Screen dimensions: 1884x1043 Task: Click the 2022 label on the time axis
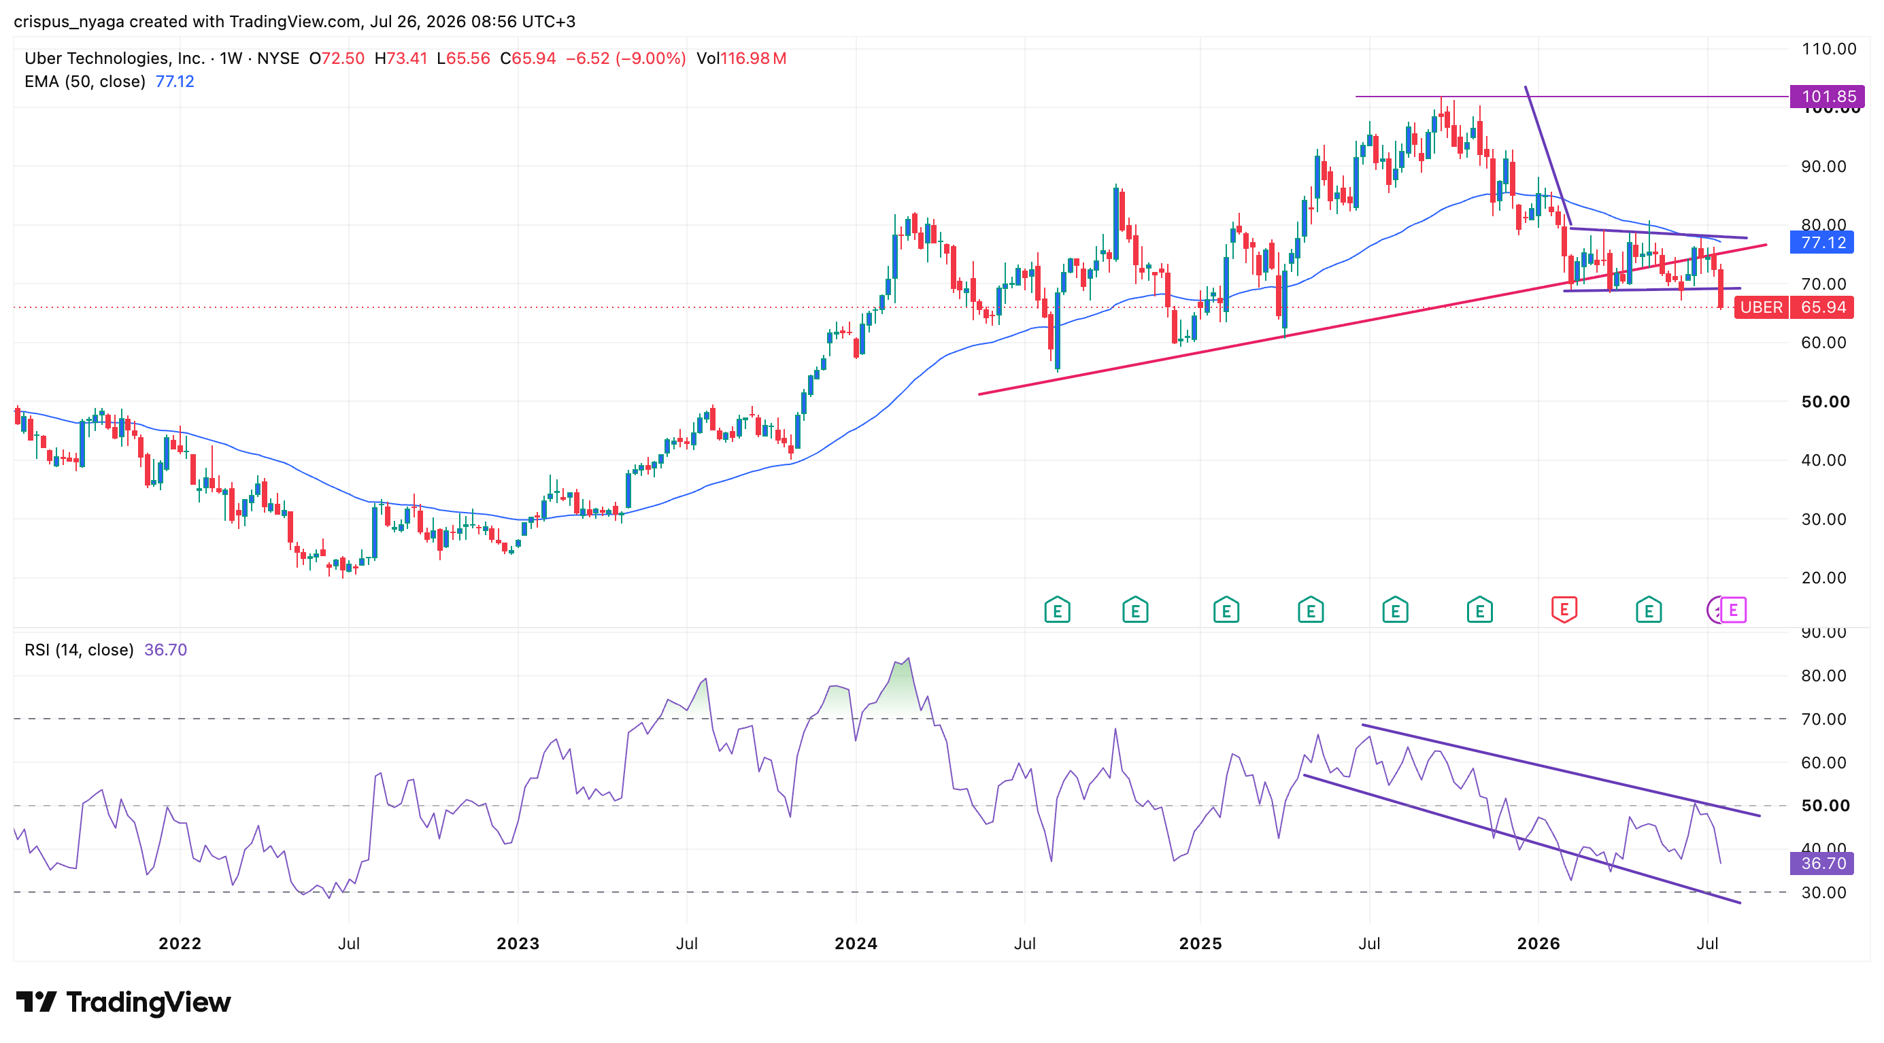180,943
